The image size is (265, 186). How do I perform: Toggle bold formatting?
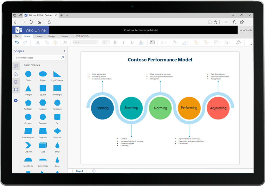click(115, 42)
